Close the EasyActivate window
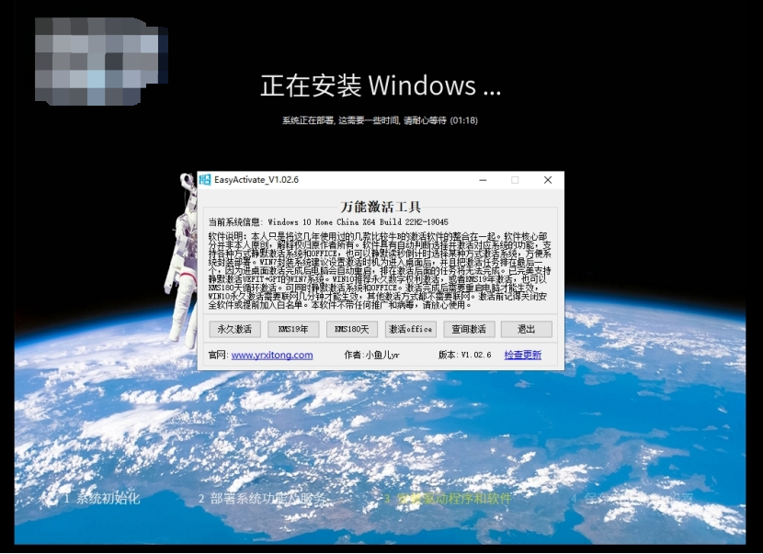Image resolution: width=763 pixels, height=554 pixels. coord(548,180)
